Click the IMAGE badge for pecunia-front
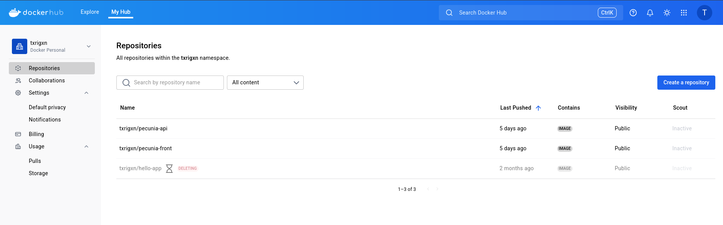Screen dimensions: 723x225 [x=565, y=149]
